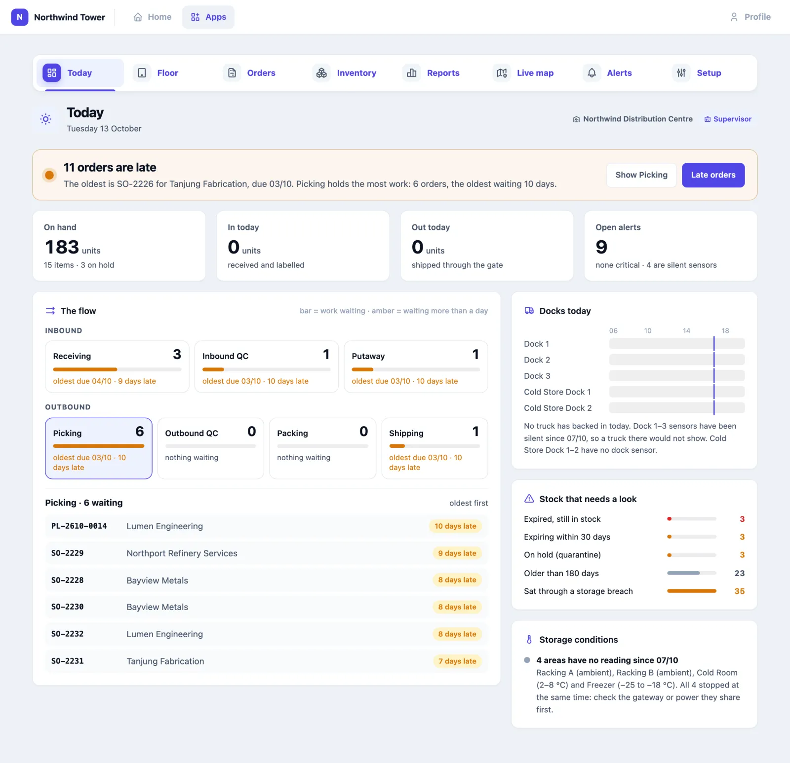The image size is (790, 763).
Task: Click the On hand 183 units card
Action: 119,246
